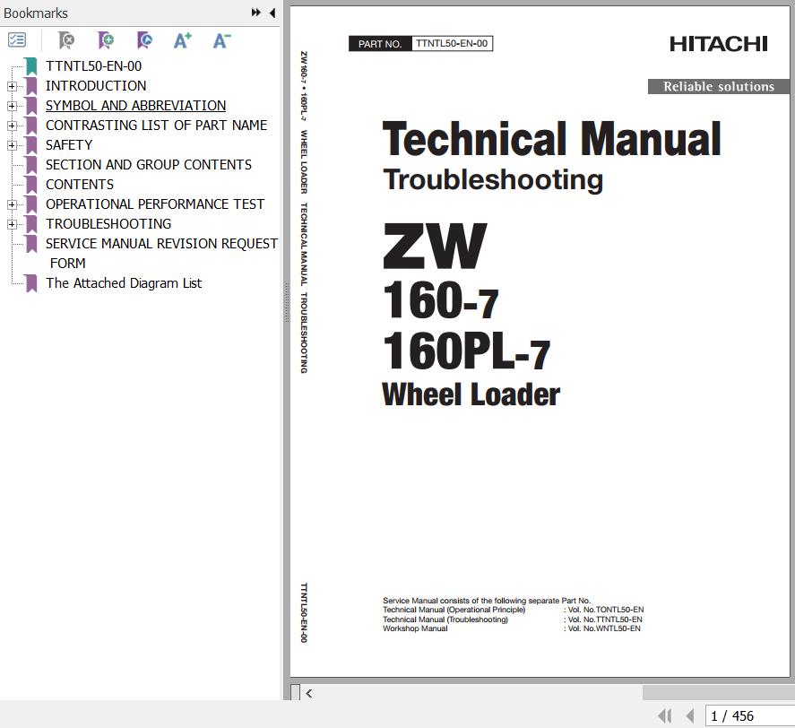Click the page number input field

(749, 715)
